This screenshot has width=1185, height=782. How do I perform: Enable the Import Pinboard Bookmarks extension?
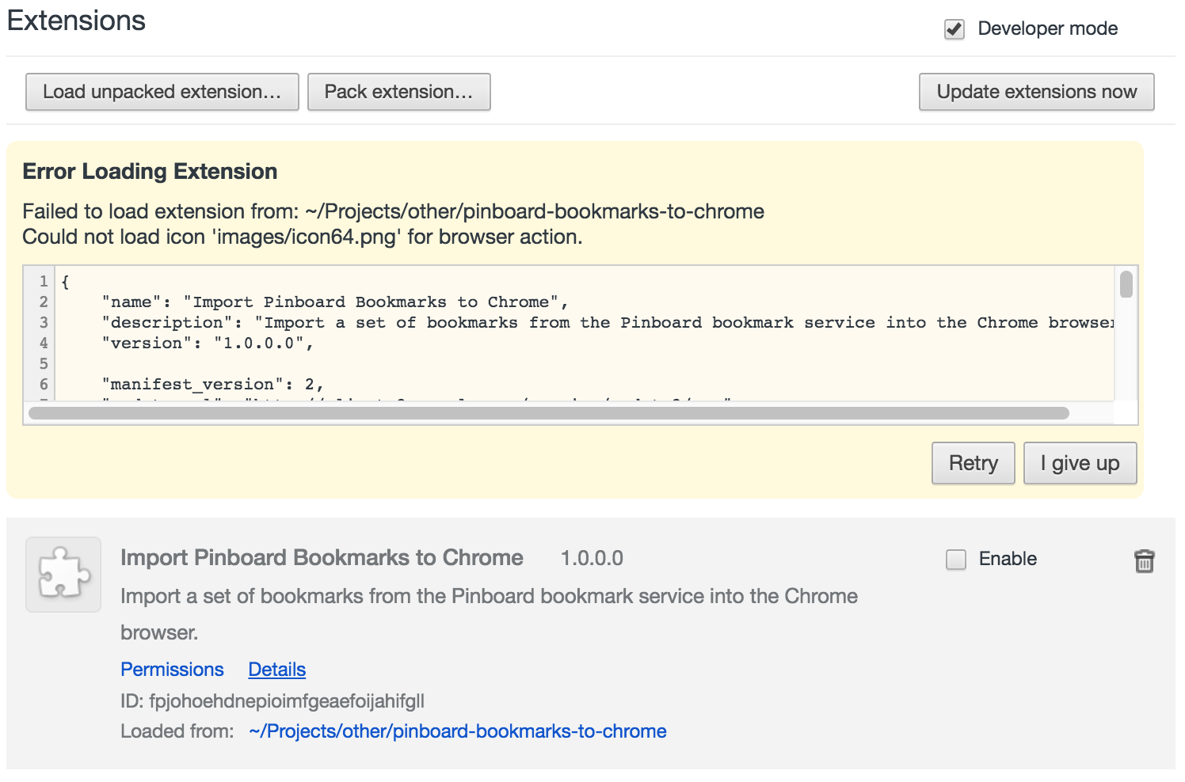coord(956,560)
